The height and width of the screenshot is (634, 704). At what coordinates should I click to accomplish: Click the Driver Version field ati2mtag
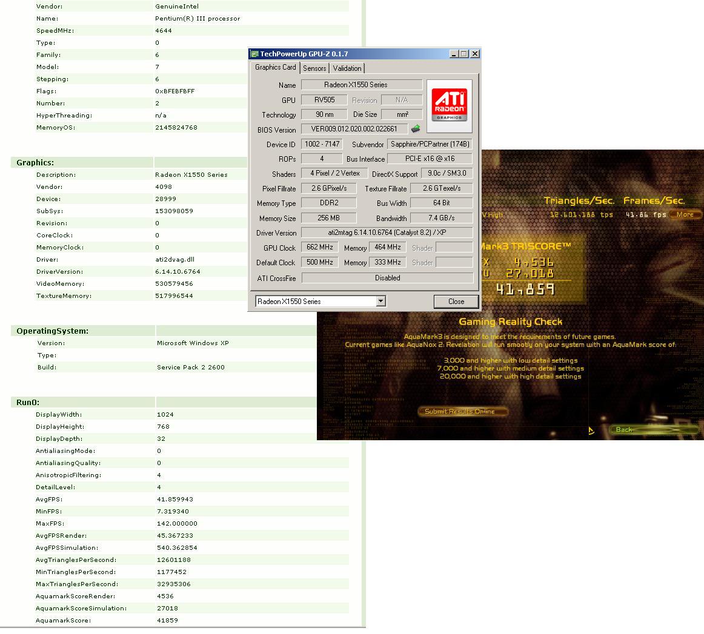387,233
